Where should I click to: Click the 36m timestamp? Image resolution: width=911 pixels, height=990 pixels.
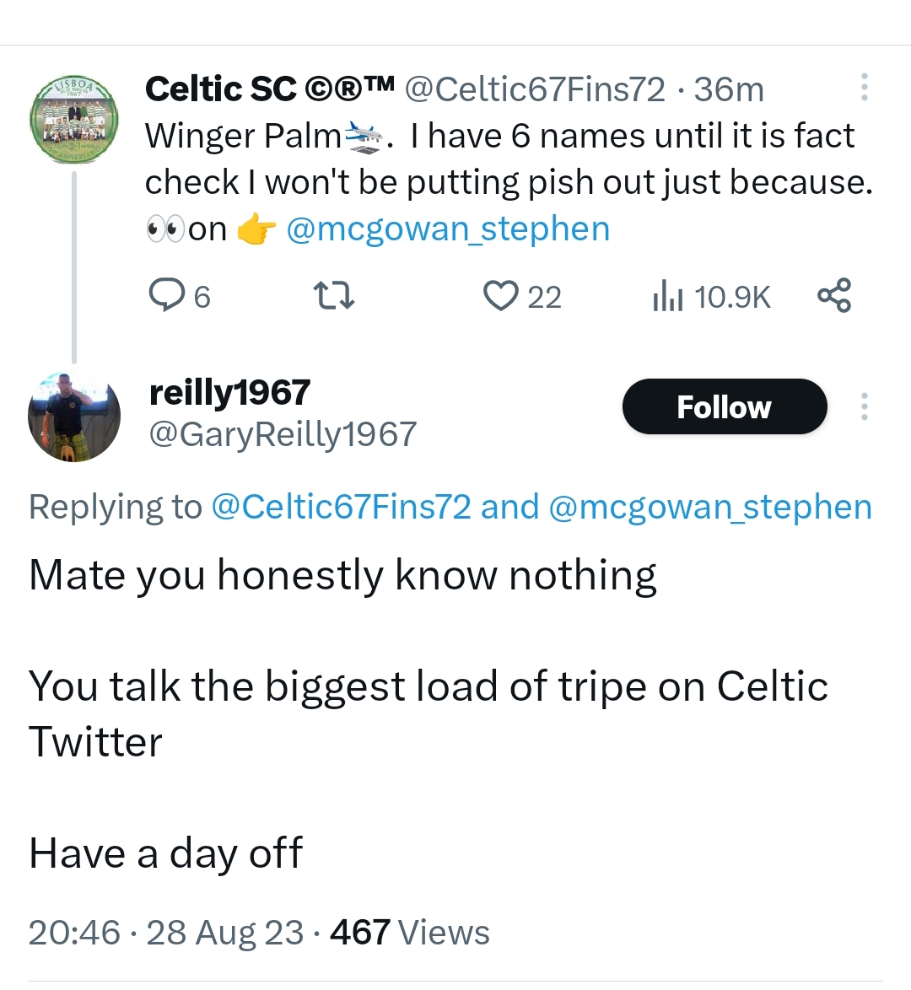coord(729,89)
